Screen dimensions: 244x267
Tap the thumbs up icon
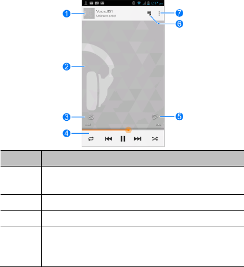click(x=91, y=117)
